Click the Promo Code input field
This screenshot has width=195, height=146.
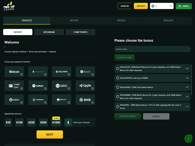click(x=152, y=49)
